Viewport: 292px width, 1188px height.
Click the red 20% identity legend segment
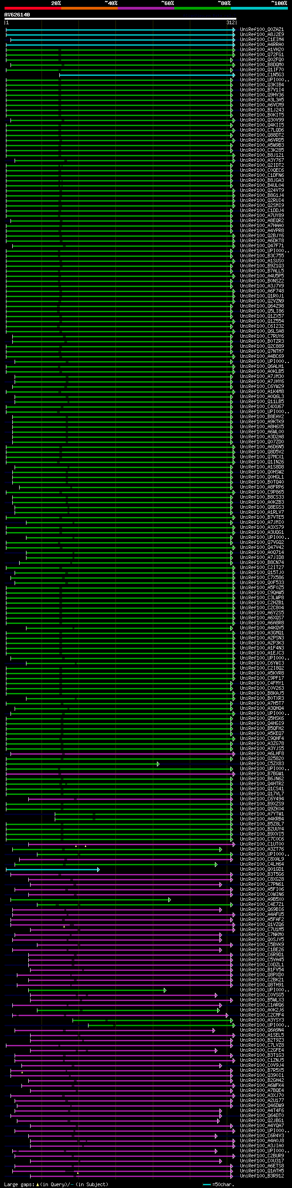pos(33,8)
